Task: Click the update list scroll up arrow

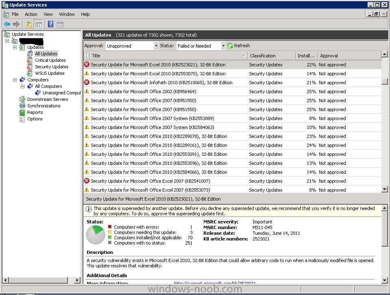Action: 385,54
